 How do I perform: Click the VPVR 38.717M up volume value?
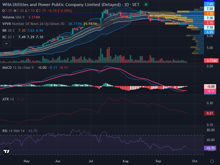[x=75, y=24]
